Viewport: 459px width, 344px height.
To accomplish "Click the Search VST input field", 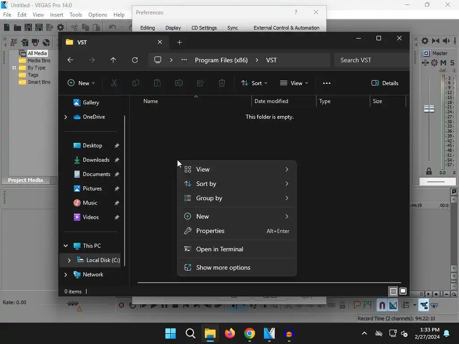I will (x=371, y=60).
